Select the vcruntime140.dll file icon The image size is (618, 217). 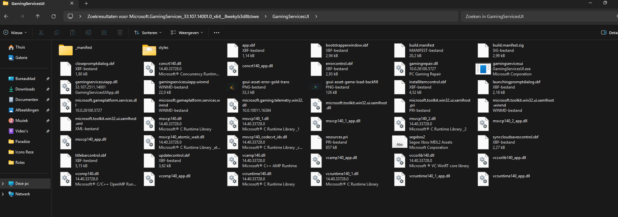click(233, 179)
